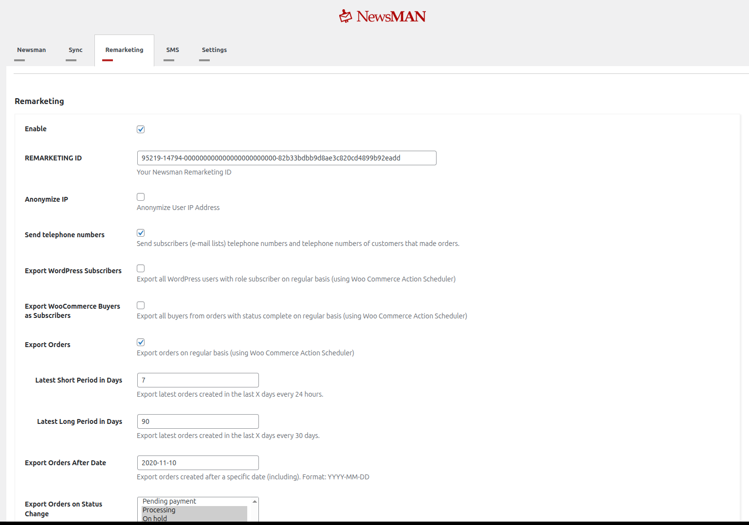This screenshot has height=525, width=749.
Task: Toggle Send telephone numbers checkbox
Action: [141, 233]
